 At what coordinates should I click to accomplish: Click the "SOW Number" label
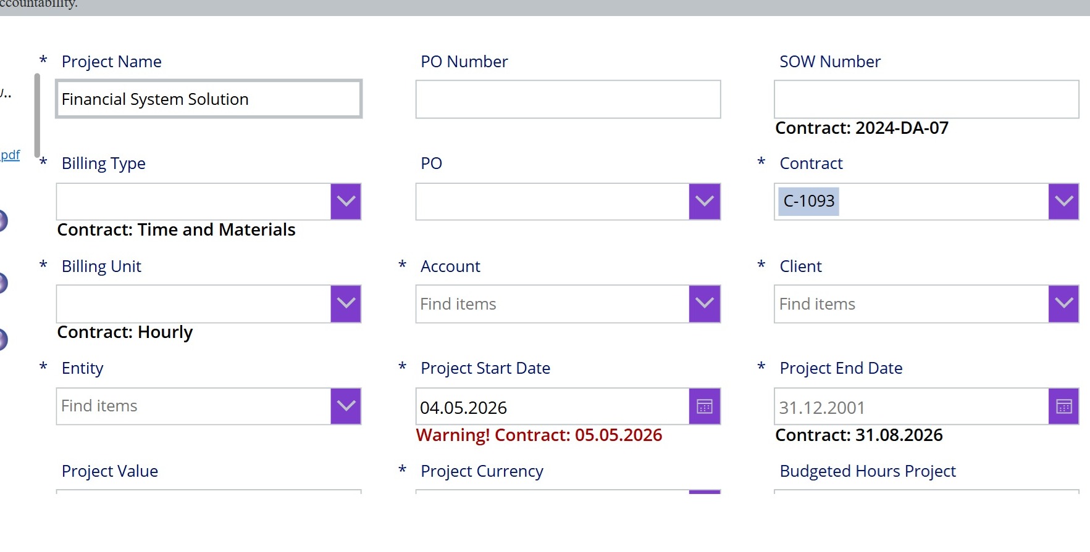830,62
